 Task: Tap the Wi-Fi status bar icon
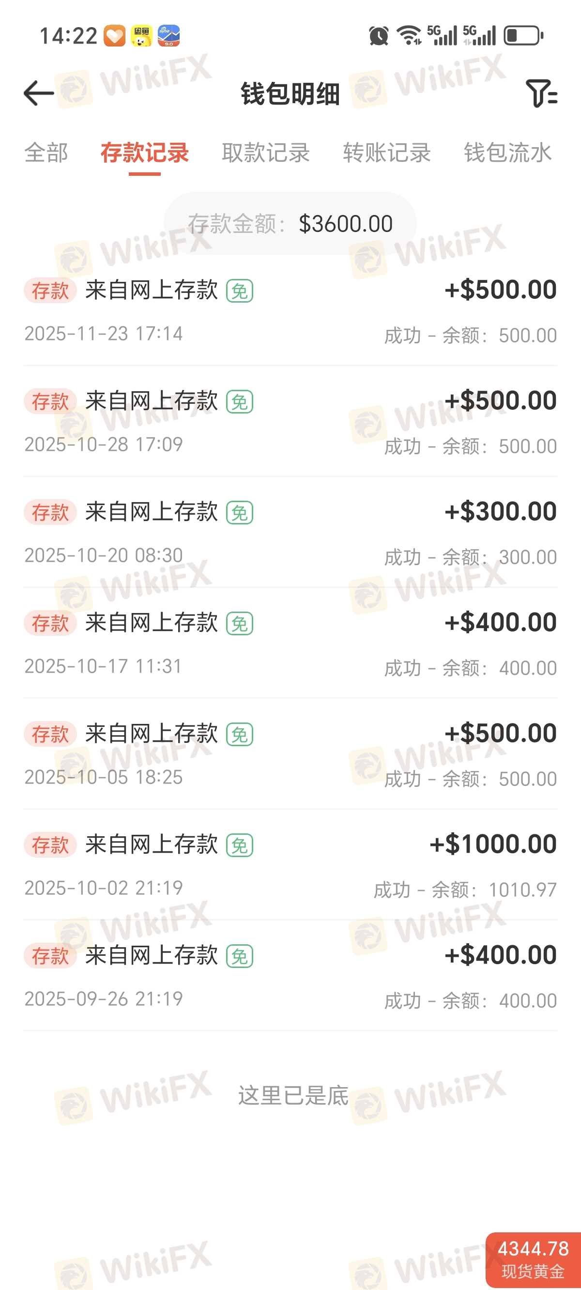coord(409,35)
